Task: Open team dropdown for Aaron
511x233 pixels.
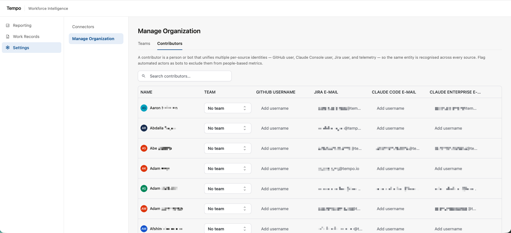Action: point(228,108)
